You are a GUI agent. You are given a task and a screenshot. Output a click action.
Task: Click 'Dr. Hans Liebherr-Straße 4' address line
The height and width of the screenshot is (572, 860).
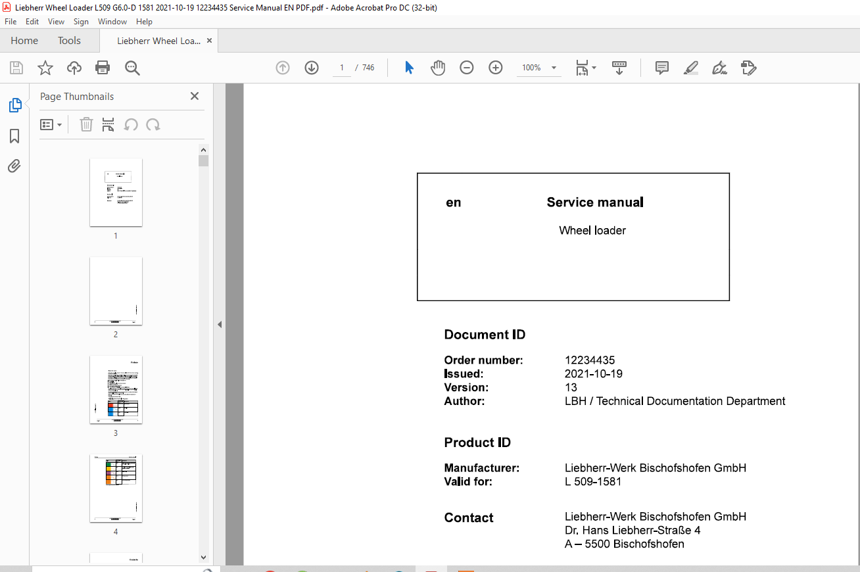[x=633, y=531]
